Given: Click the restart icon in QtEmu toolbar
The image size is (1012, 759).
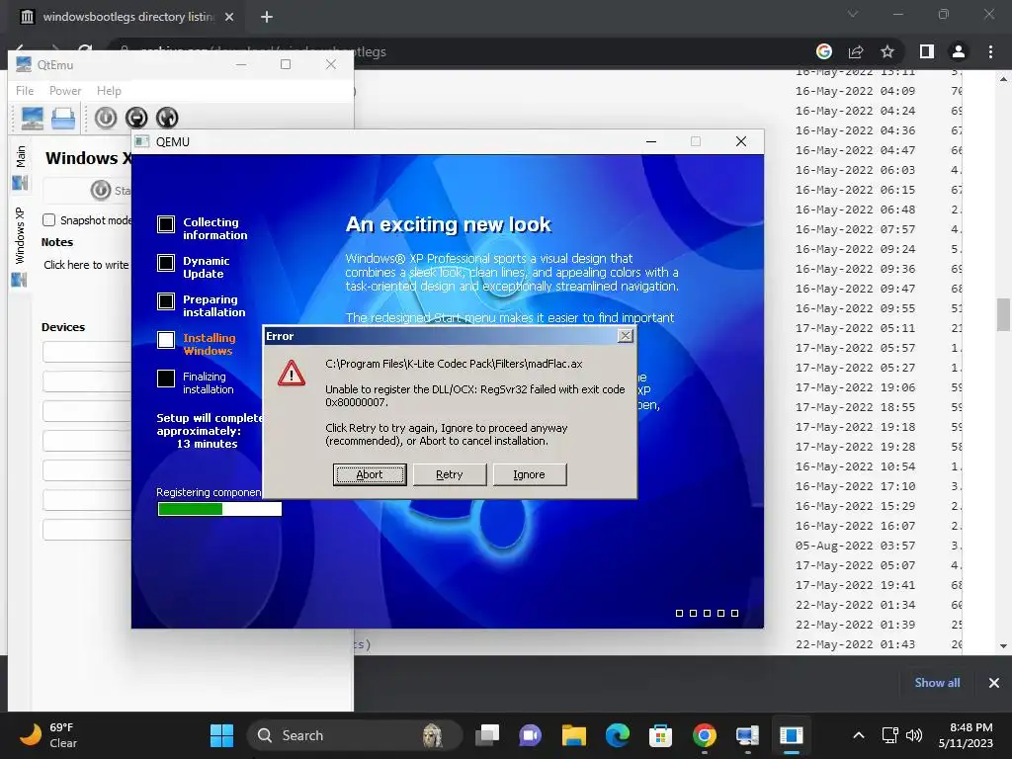Looking at the screenshot, I should (166, 118).
